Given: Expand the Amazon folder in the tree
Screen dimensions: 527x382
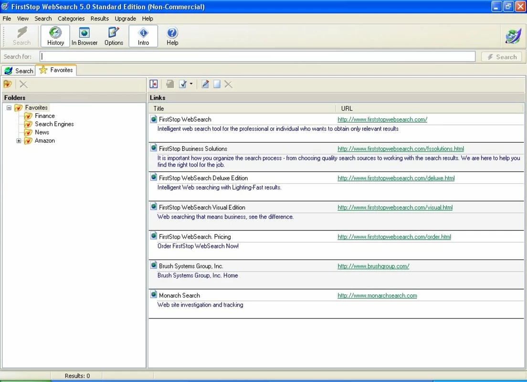Looking at the screenshot, I should 19,140.
